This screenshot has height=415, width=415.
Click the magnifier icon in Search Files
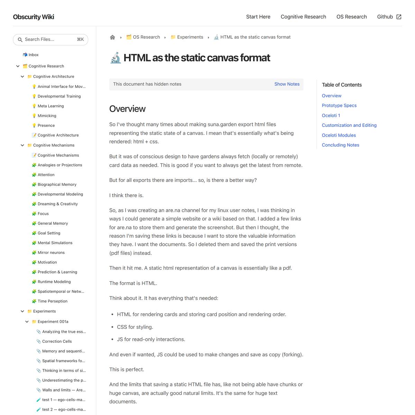pyautogui.click(x=20, y=39)
